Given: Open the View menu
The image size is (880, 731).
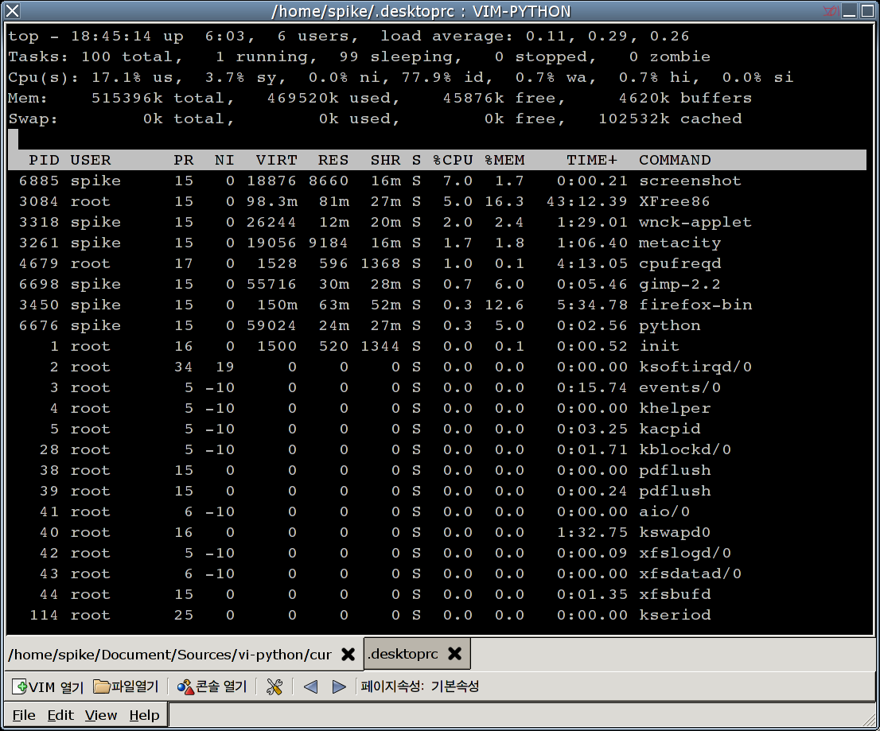Looking at the screenshot, I should [x=101, y=715].
